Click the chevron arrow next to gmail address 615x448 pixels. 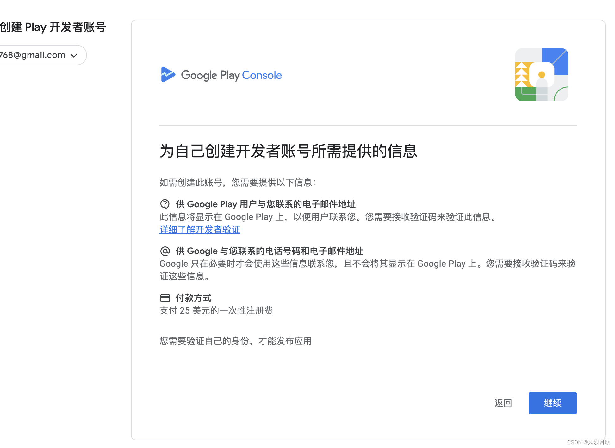pos(74,56)
